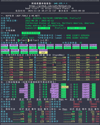100x125 pixels.
Task: Click the 杭州电信 speed test label
Action: pyautogui.click(x=56, y=102)
